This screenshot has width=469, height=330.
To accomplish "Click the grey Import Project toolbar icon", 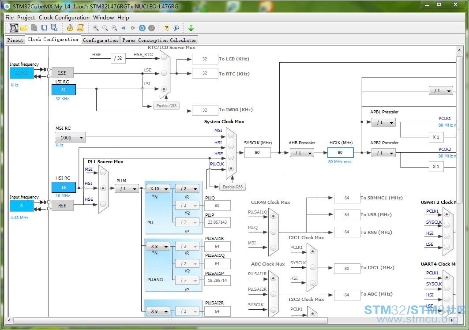I will pos(34,28).
